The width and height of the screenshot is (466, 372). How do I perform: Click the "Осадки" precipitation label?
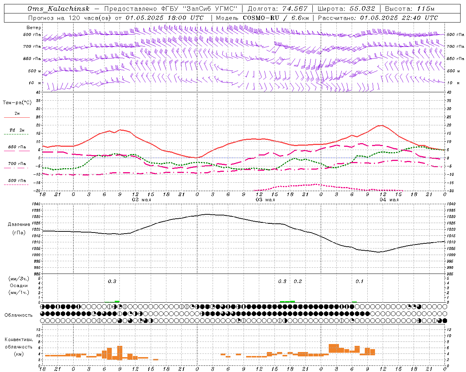click(19, 286)
